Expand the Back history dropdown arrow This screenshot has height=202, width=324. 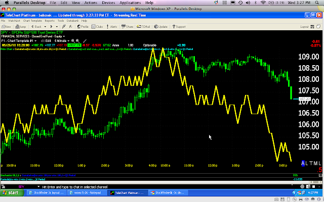[45, 27]
